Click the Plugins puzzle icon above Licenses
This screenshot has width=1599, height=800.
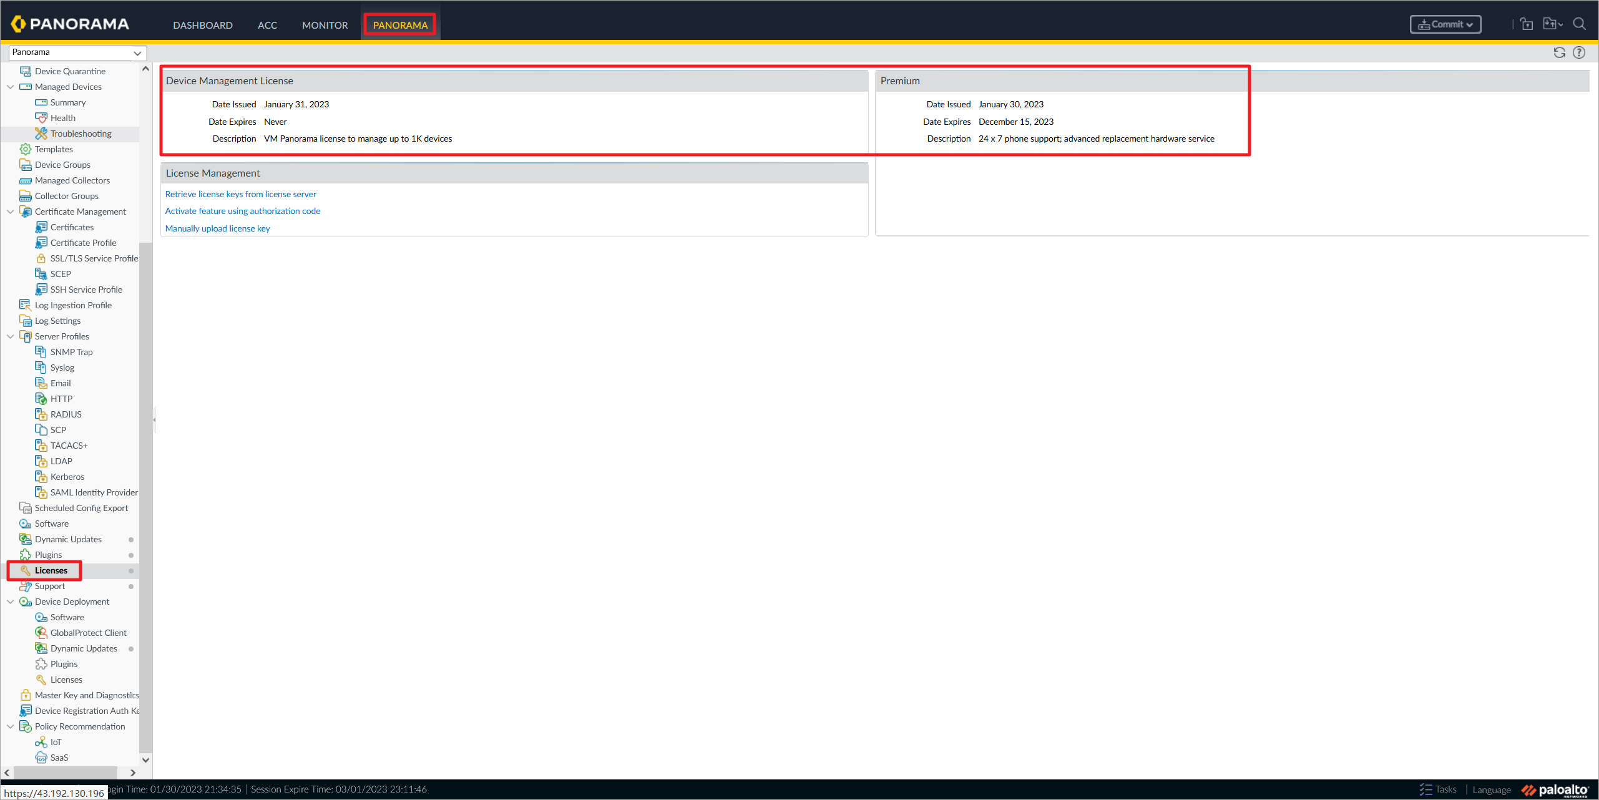coord(26,555)
